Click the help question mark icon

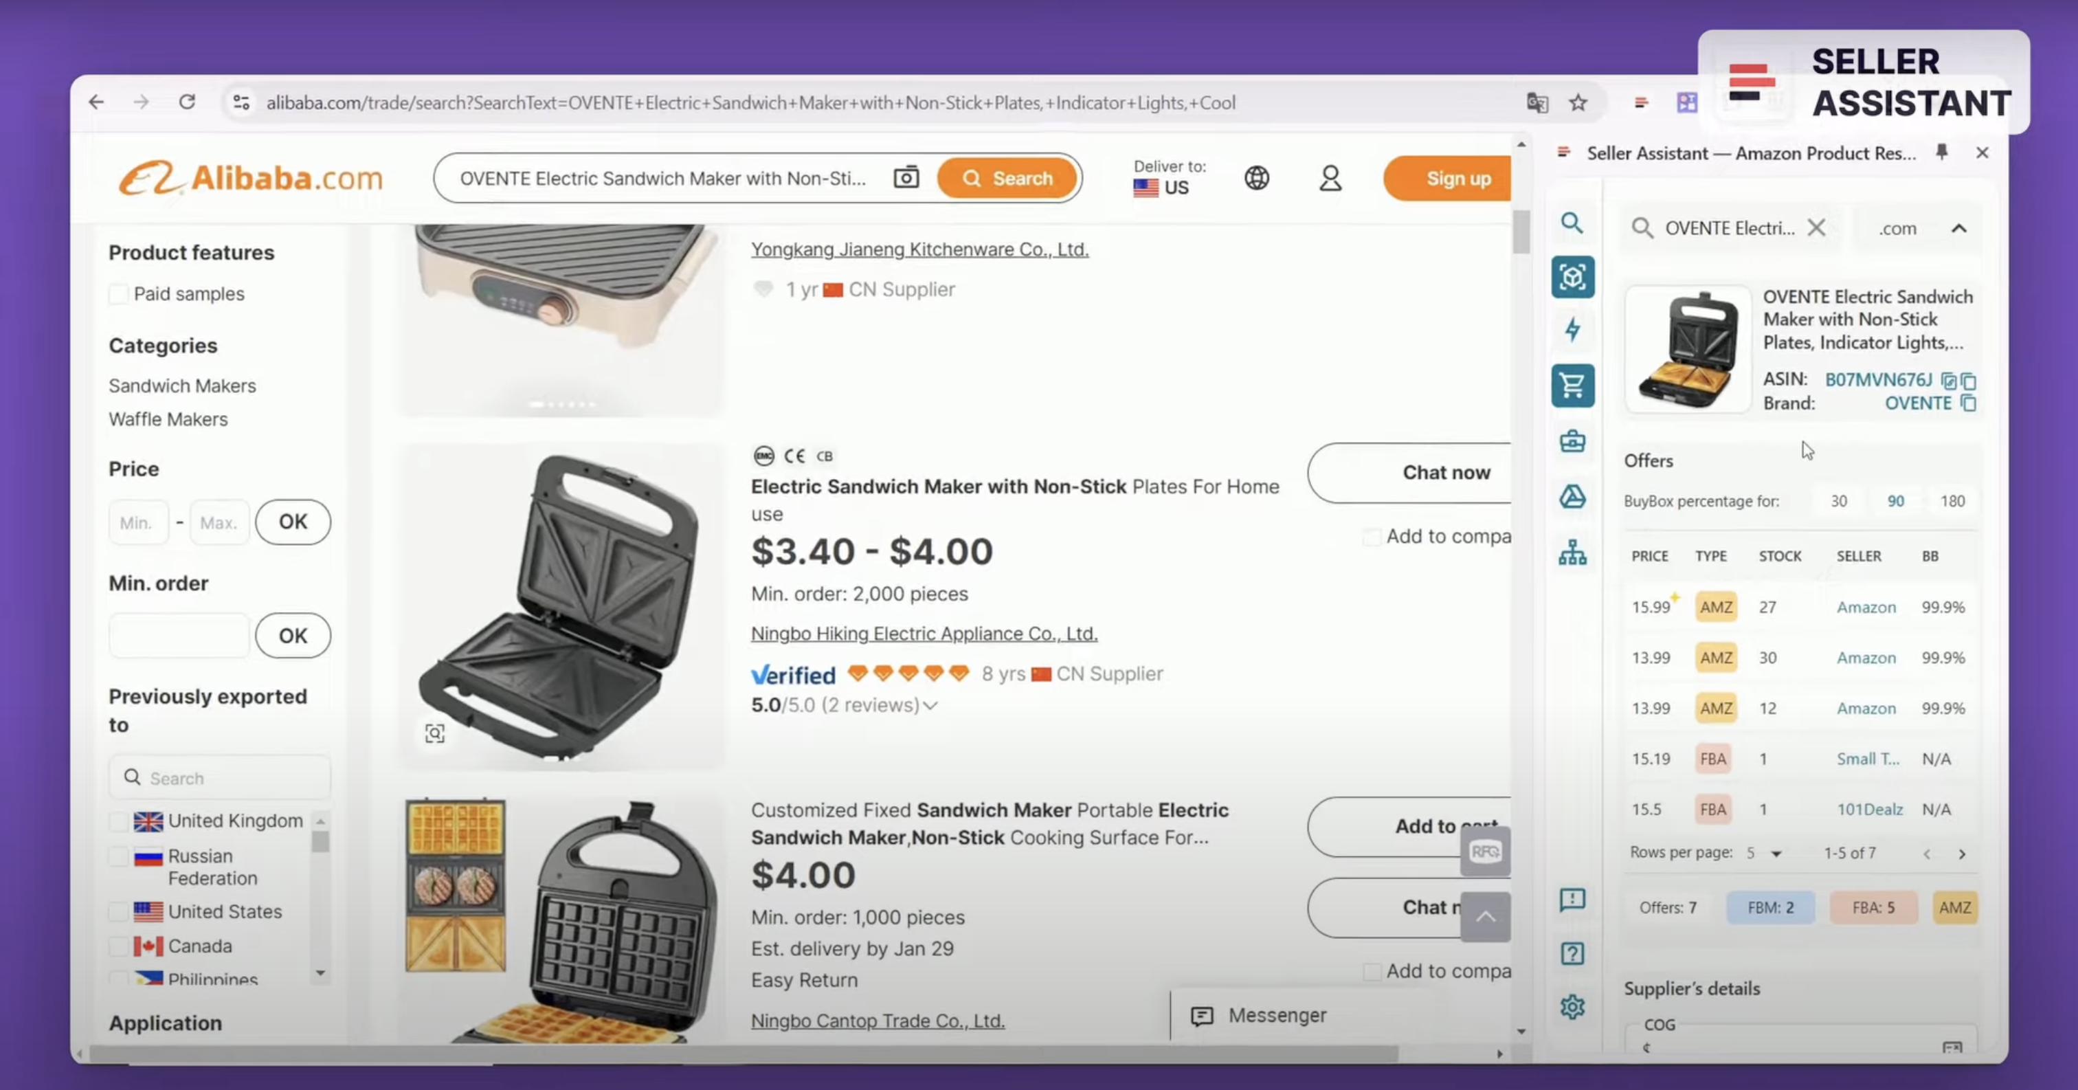[x=1572, y=954]
